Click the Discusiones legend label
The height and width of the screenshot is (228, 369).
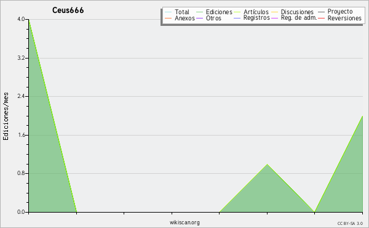[297, 12]
